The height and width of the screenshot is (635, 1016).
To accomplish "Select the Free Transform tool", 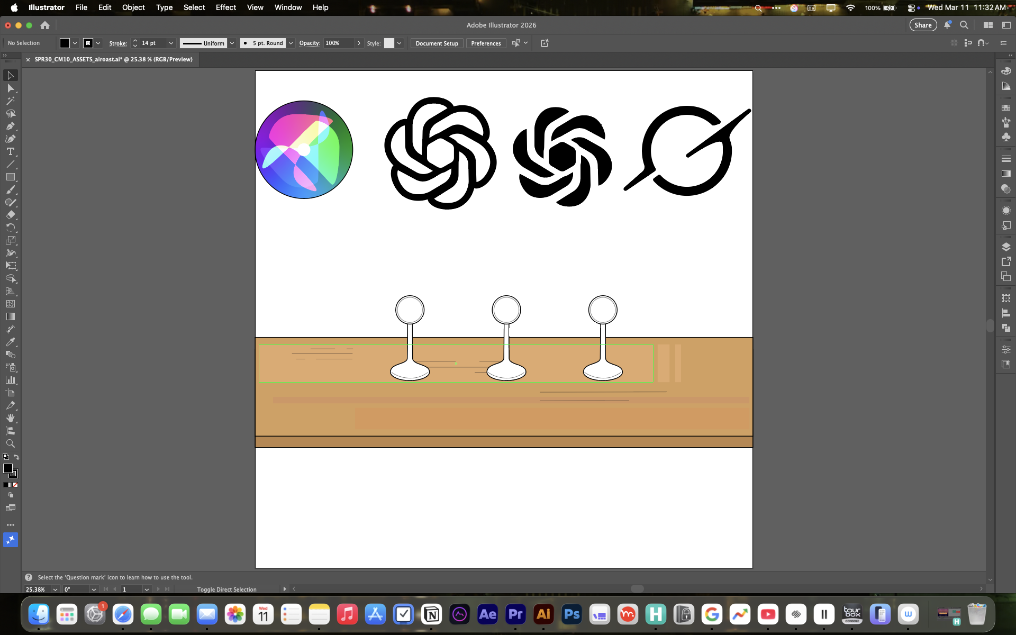I will tap(11, 266).
